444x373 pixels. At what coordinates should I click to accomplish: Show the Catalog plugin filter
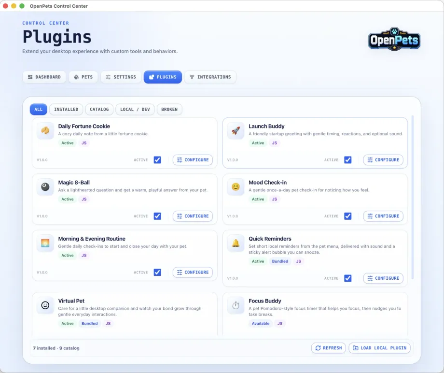[x=99, y=109]
